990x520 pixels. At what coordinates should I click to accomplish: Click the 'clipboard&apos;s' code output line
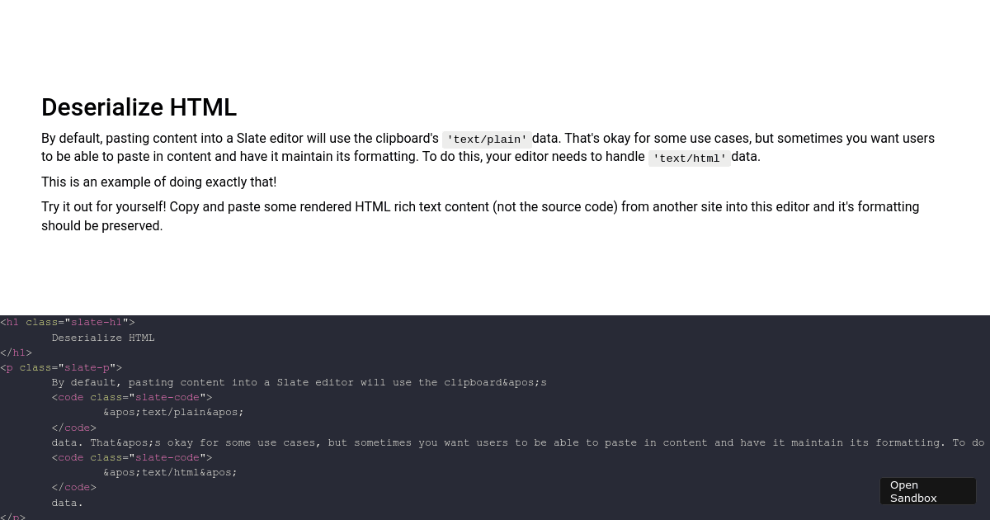(x=299, y=382)
